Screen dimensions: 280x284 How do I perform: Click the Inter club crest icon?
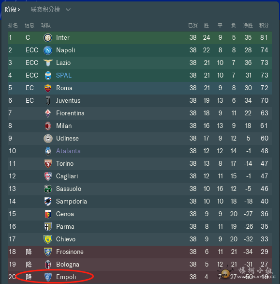(x=48, y=38)
